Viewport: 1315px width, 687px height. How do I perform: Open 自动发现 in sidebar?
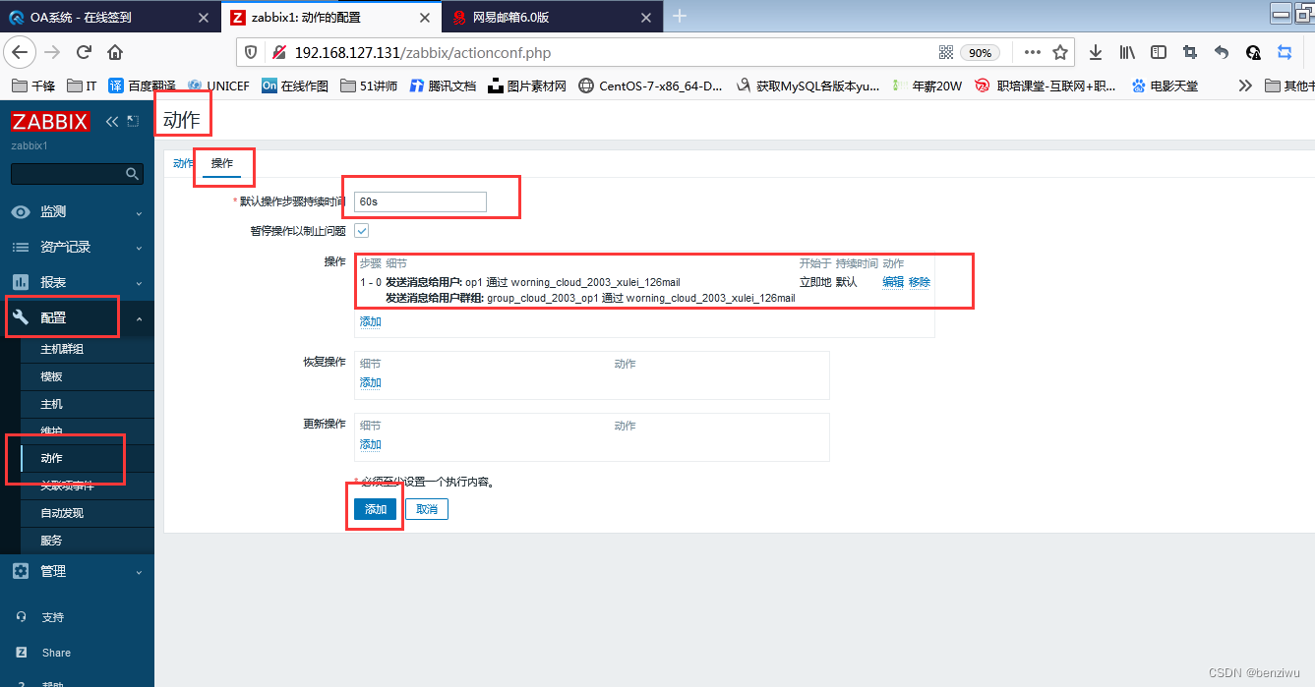(62, 513)
